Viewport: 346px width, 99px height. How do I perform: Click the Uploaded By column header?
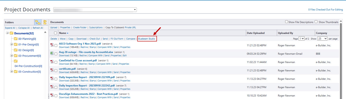(x=285, y=33)
